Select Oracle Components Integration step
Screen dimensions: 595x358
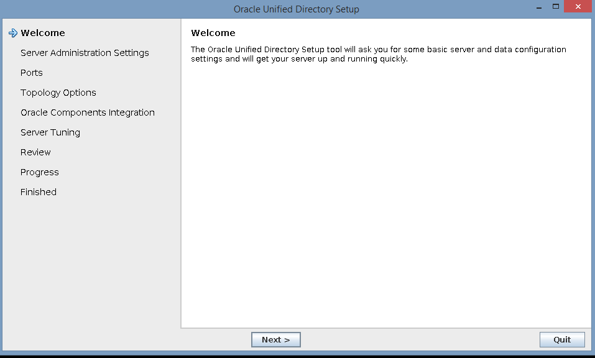click(88, 112)
